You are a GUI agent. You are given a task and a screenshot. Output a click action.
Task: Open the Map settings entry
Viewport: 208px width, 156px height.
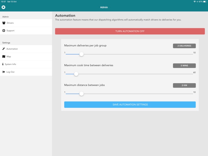click(26, 57)
